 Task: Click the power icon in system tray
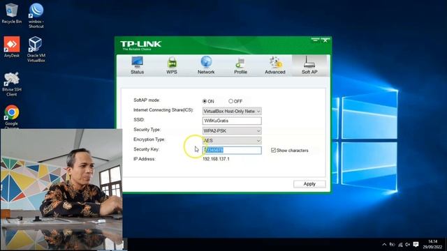coord(393,245)
